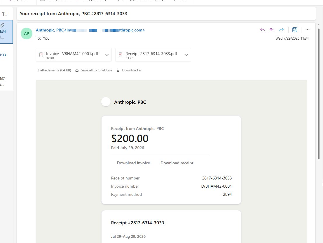Expand Invoice-LVBHAM42-0001.pdf options chevron
This screenshot has width=323, height=243.
tap(107, 55)
